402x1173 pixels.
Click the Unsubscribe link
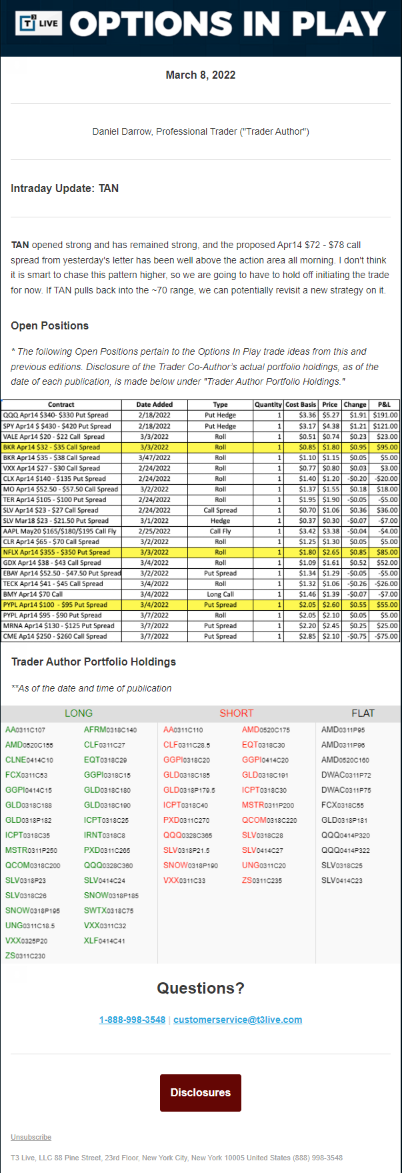pyautogui.click(x=31, y=1137)
